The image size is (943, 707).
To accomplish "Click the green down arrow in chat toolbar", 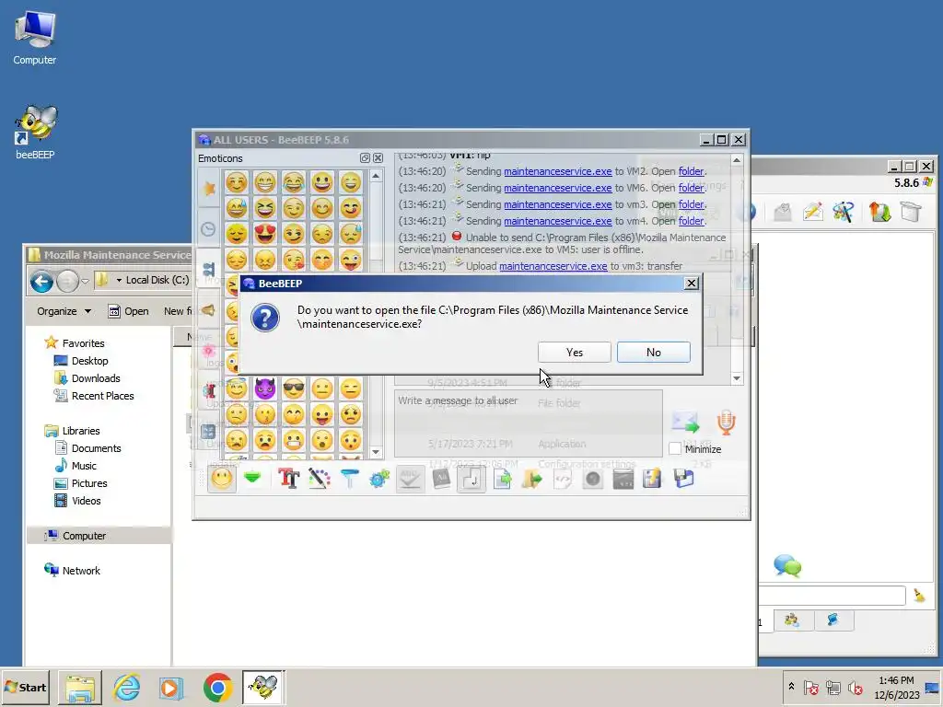I will 252,479.
